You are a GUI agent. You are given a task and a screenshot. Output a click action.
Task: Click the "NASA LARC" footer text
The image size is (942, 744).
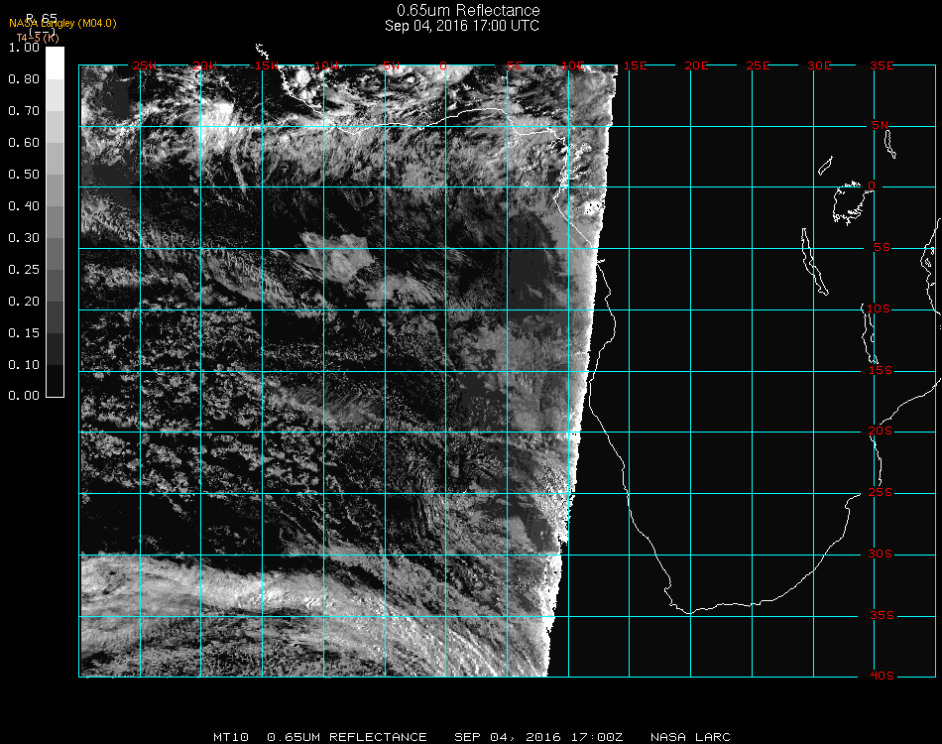click(690, 737)
